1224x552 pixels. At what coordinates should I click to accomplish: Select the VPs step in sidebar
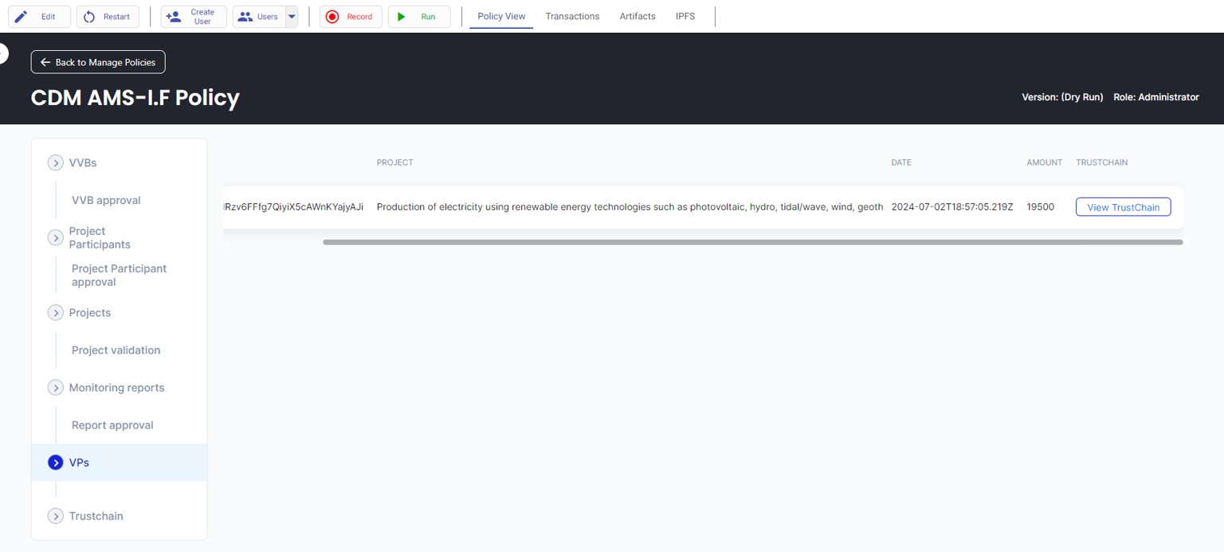click(x=79, y=462)
